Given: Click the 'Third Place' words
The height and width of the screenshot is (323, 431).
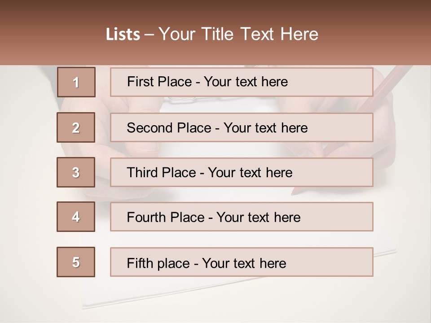Looking at the screenshot, I should 161,172.
